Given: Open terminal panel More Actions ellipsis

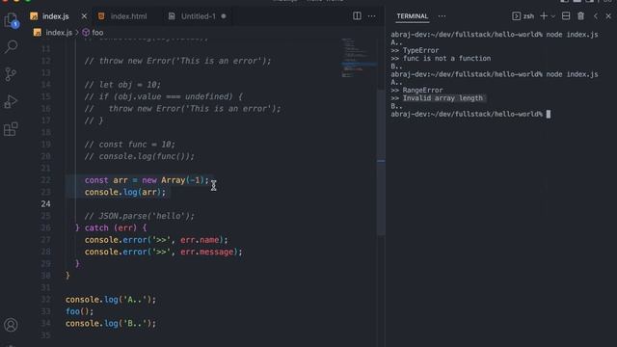Looking at the screenshot, I should 442,16.
